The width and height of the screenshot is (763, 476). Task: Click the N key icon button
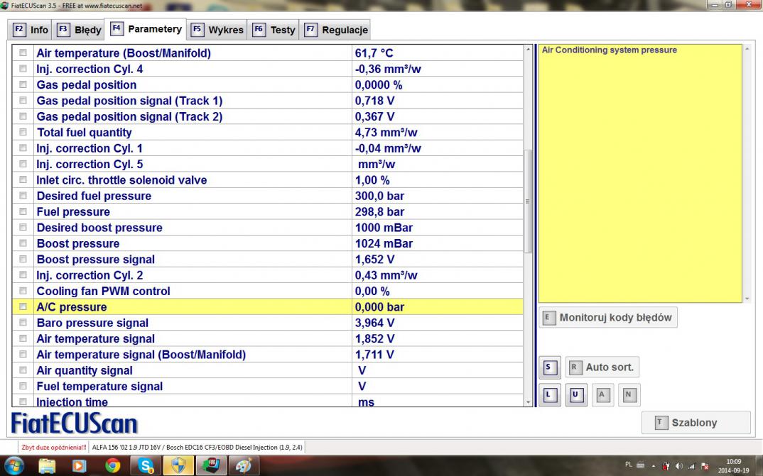point(628,395)
